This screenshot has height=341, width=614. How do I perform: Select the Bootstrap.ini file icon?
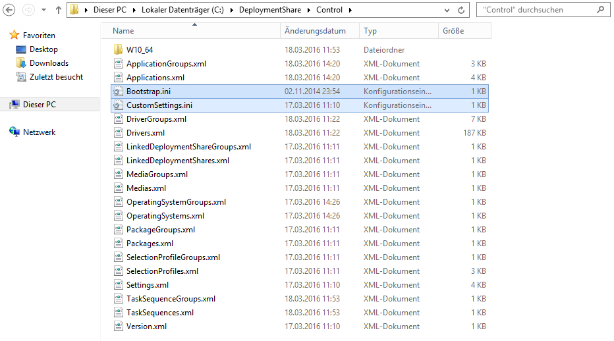point(118,92)
